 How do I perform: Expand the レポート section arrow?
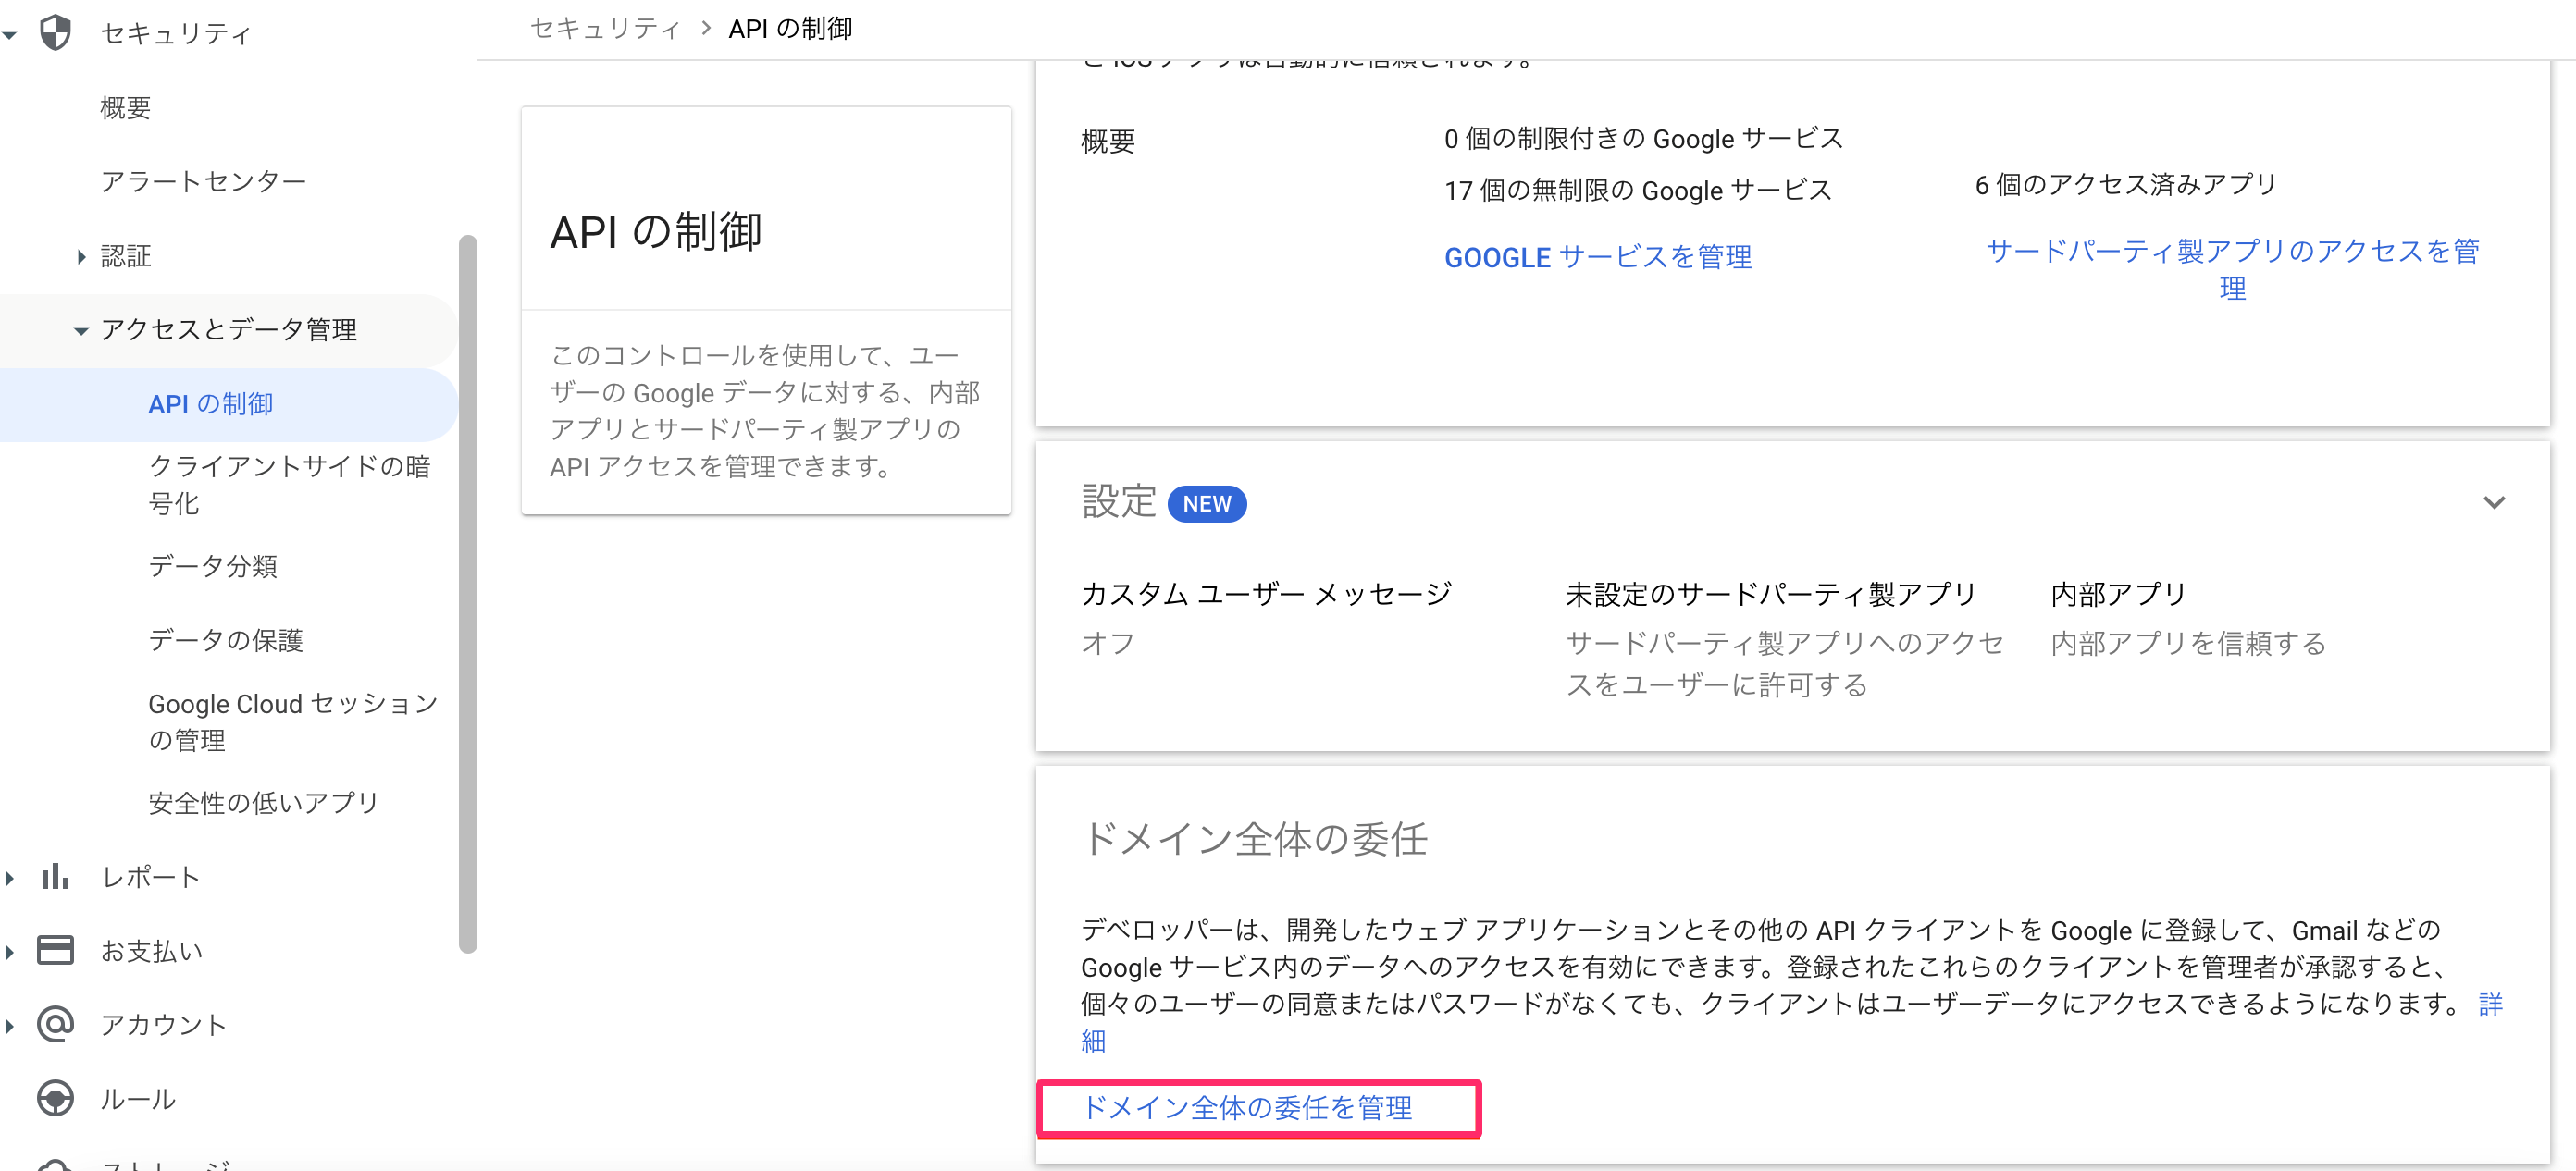tap(10, 878)
